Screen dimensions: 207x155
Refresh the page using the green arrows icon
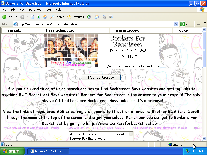pyautogui.click(x=39, y=17)
